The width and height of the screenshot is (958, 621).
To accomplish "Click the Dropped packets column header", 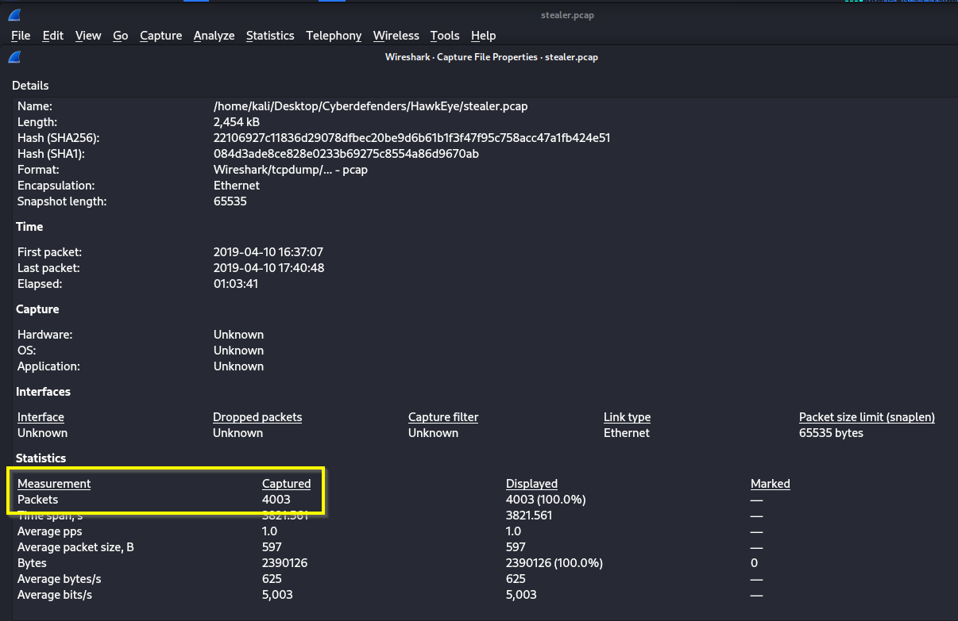I will tap(257, 417).
